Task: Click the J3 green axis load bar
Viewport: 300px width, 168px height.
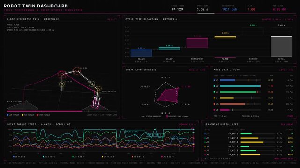Action: [238, 92]
